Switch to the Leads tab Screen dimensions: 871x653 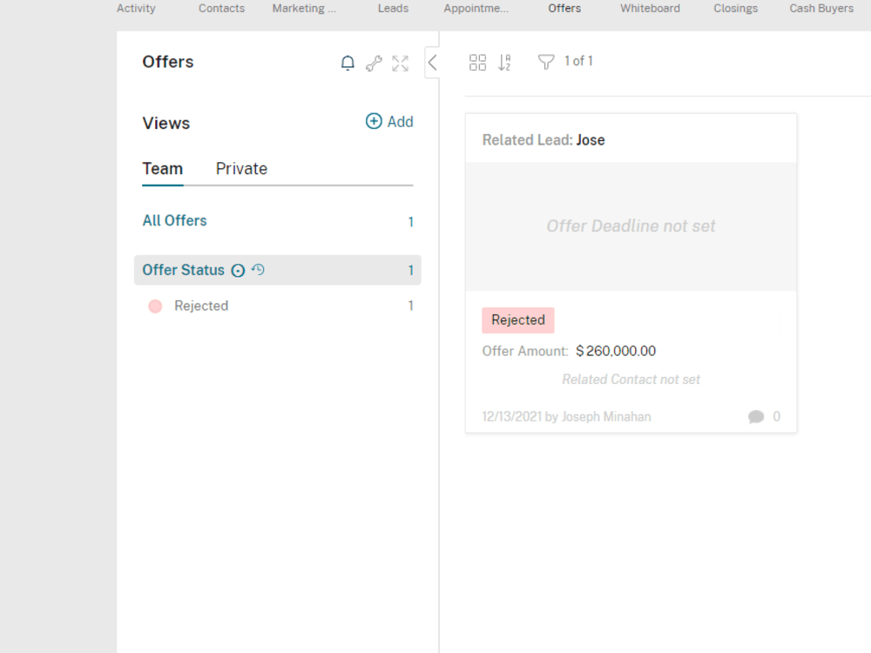[x=394, y=9]
